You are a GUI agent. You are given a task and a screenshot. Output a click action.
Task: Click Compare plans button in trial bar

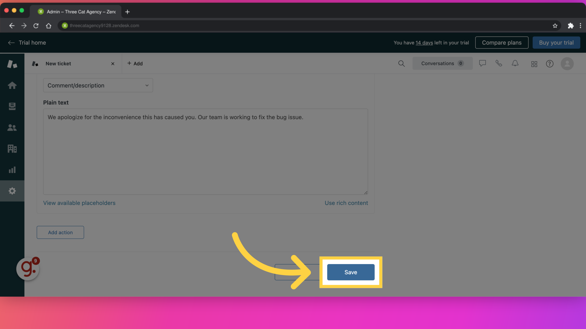click(x=501, y=43)
